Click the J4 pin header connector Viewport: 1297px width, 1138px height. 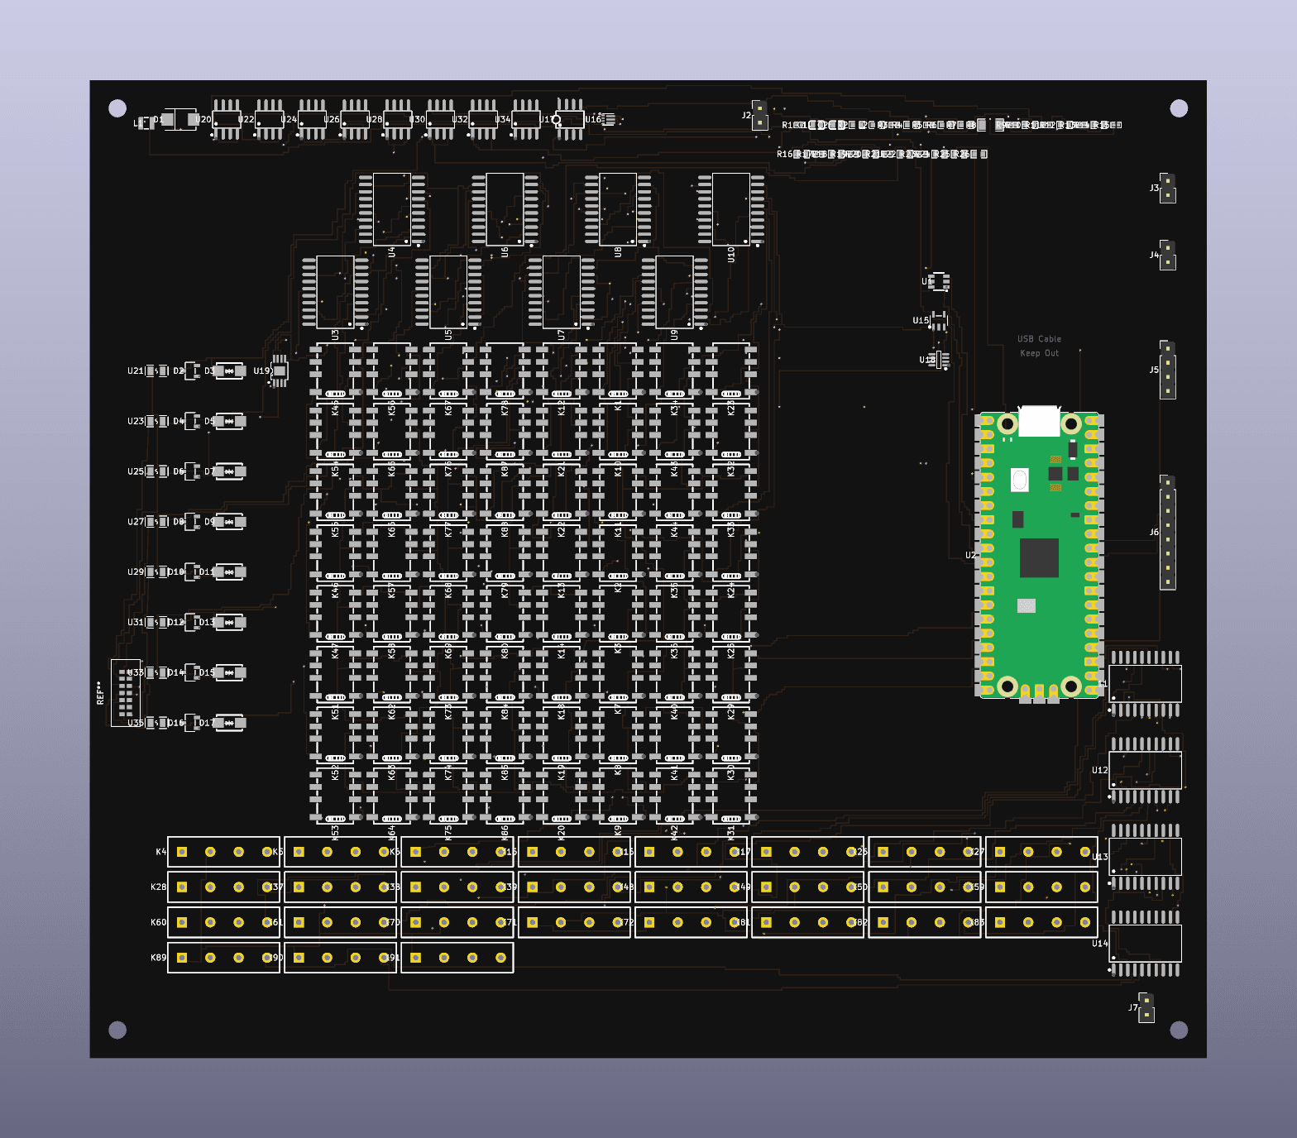pyautogui.click(x=1168, y=255)
